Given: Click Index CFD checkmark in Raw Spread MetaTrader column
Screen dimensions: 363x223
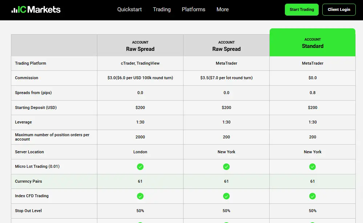Looking at the screenshot, I should (x=226, y=196).
